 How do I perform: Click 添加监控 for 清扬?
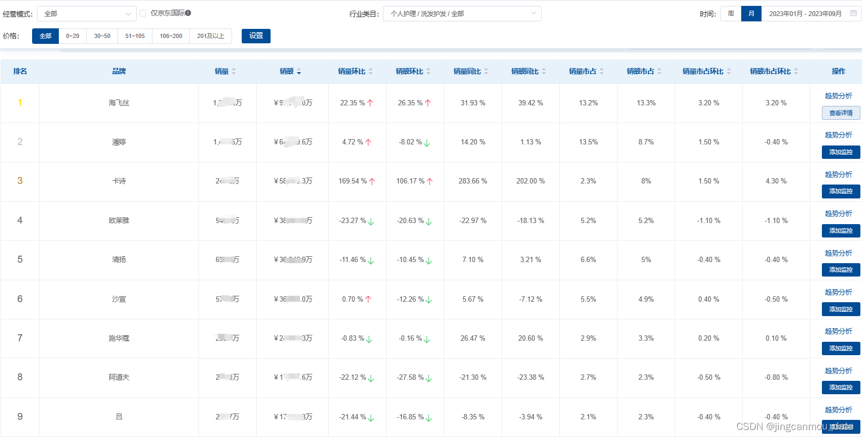coord(841,270)
